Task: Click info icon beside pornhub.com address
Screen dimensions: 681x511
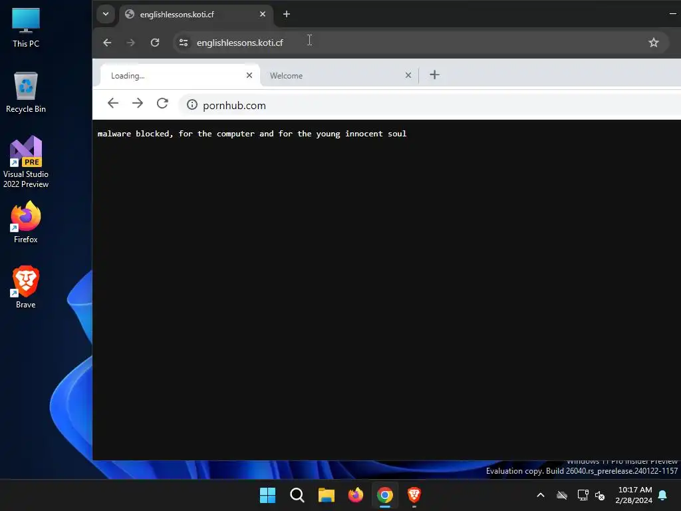Action: coord(192,104)
